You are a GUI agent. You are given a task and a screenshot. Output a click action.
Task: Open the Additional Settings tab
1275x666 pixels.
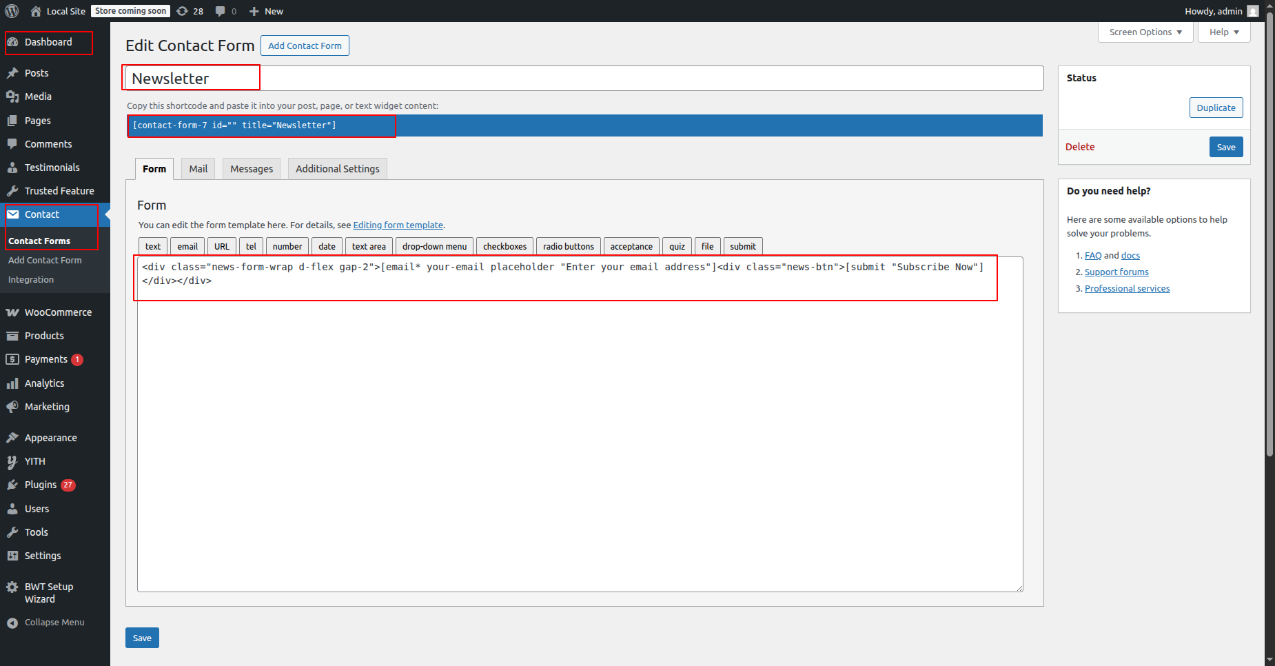tap(337, 169)
